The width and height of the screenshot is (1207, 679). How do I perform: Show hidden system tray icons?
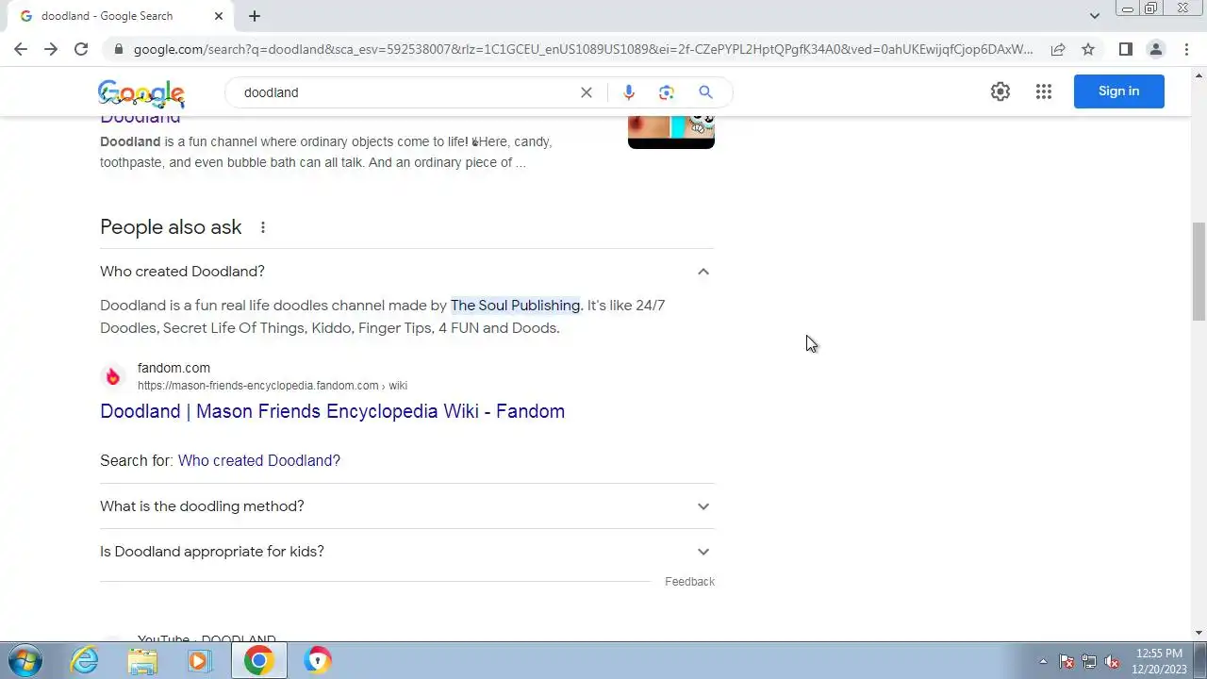pyautogui.click(x=1043, y=661)
